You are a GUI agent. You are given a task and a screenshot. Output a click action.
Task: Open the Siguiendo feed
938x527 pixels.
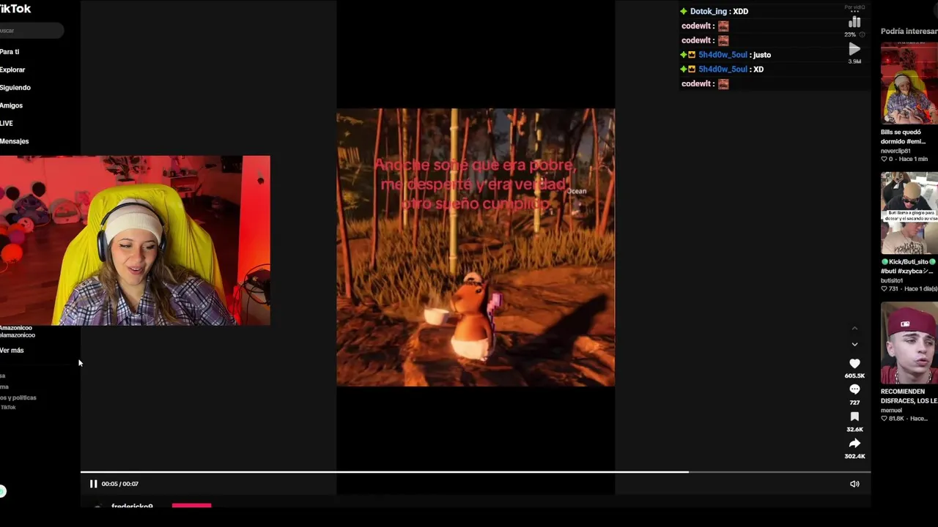15,88
